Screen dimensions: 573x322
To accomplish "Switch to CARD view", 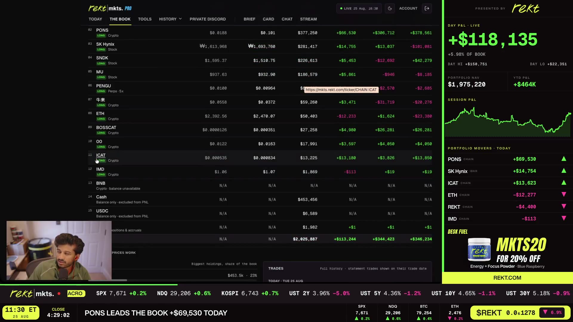I will (268, 19).
